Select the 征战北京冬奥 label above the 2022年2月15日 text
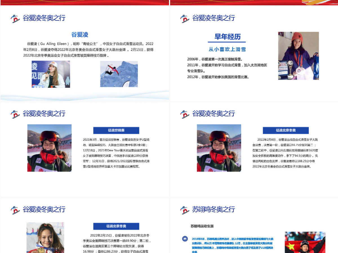 coord(116,226)
